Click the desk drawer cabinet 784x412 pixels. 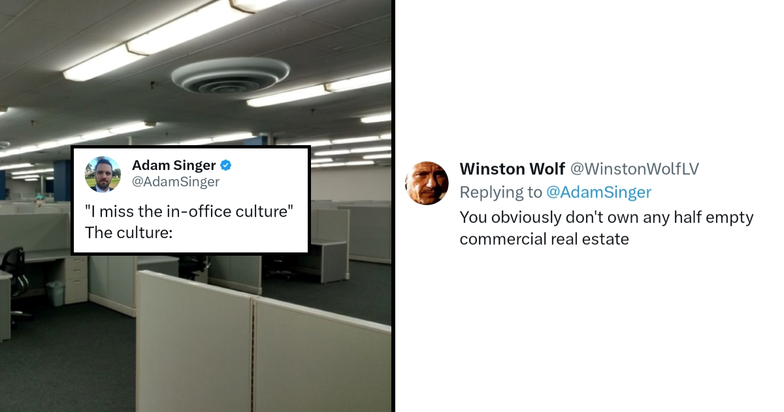click(76, 279)
